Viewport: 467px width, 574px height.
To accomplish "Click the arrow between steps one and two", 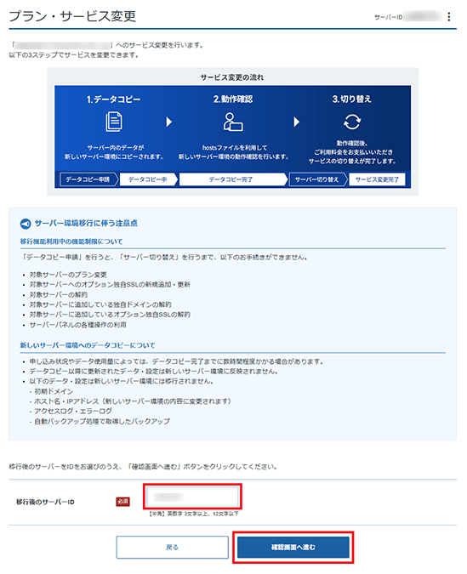I will coord(169,122).
